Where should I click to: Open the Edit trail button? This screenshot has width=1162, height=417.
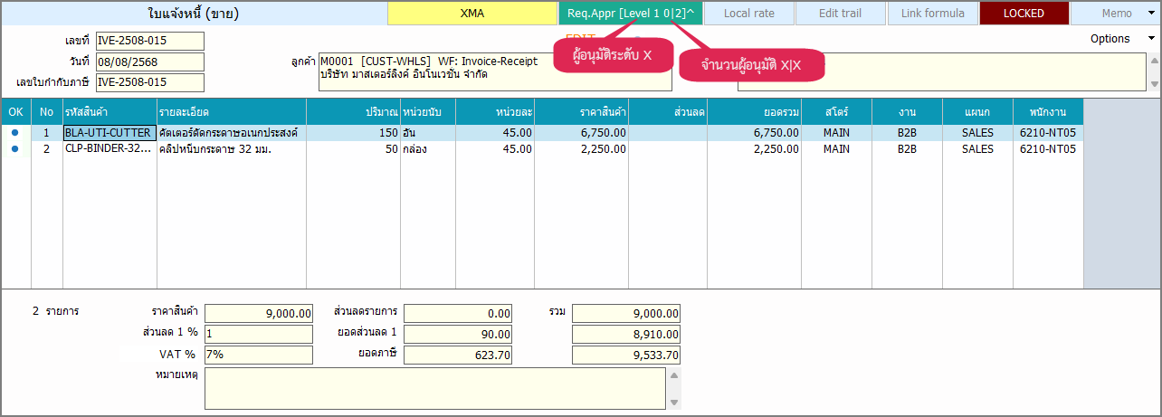tap(840, 13)
